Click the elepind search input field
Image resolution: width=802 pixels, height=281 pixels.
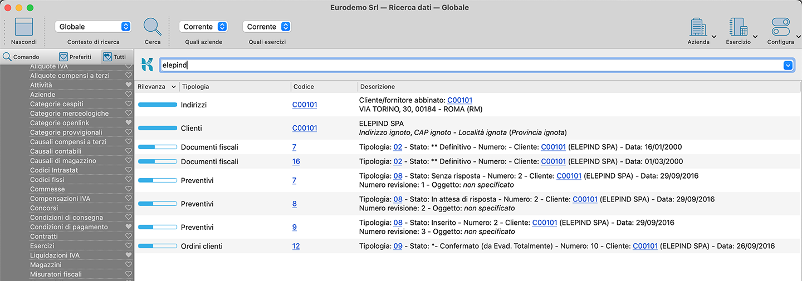[x=468, y=65]
